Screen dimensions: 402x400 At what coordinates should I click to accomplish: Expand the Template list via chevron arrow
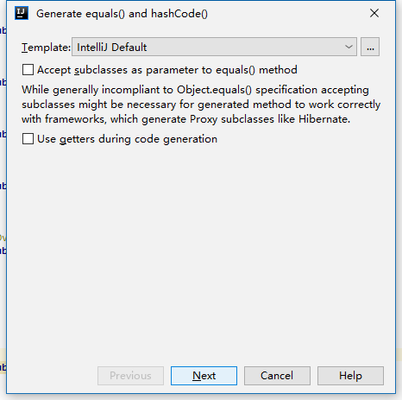point(349,47)
